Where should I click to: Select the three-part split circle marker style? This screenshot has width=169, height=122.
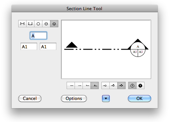tap(54, 24)
